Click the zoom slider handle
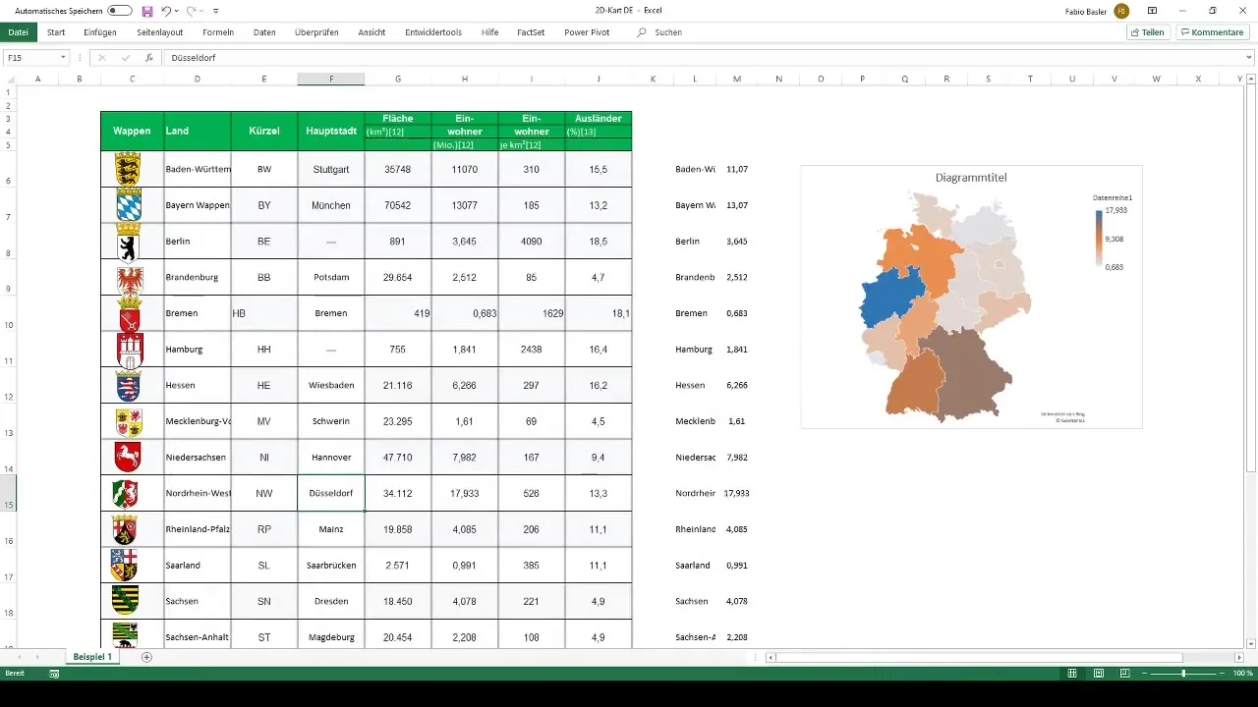The height and width of the screenshot is (707, 1258). 1183,674
